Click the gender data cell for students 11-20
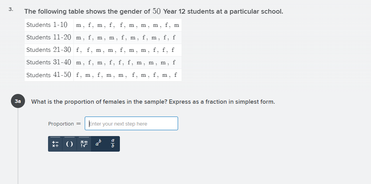This screenshot has height=184, width=371. [128, 37]
